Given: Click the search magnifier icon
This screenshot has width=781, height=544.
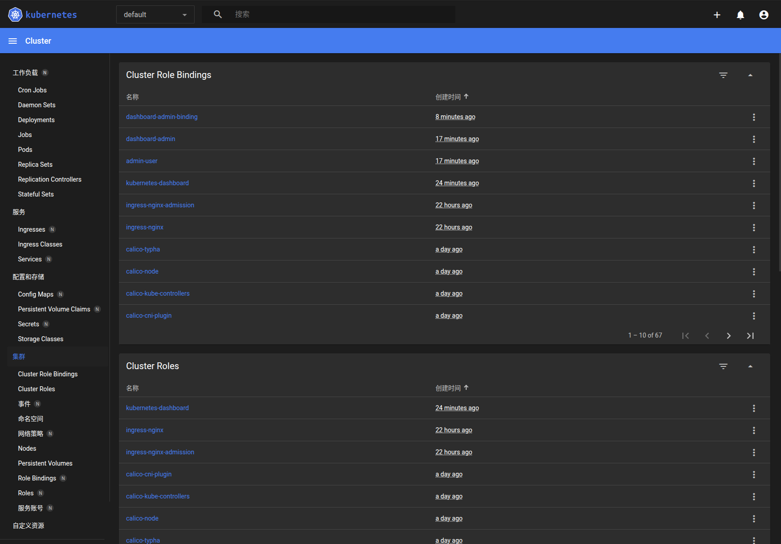Looking at the screenshot, I should (x=218, y=14).
